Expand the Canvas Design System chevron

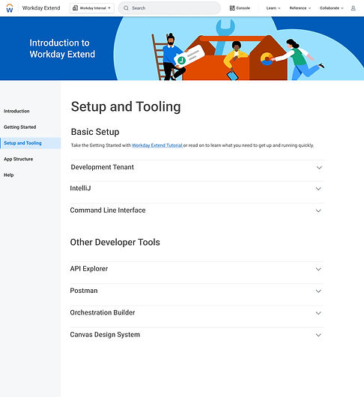click(x=318, y=336)
